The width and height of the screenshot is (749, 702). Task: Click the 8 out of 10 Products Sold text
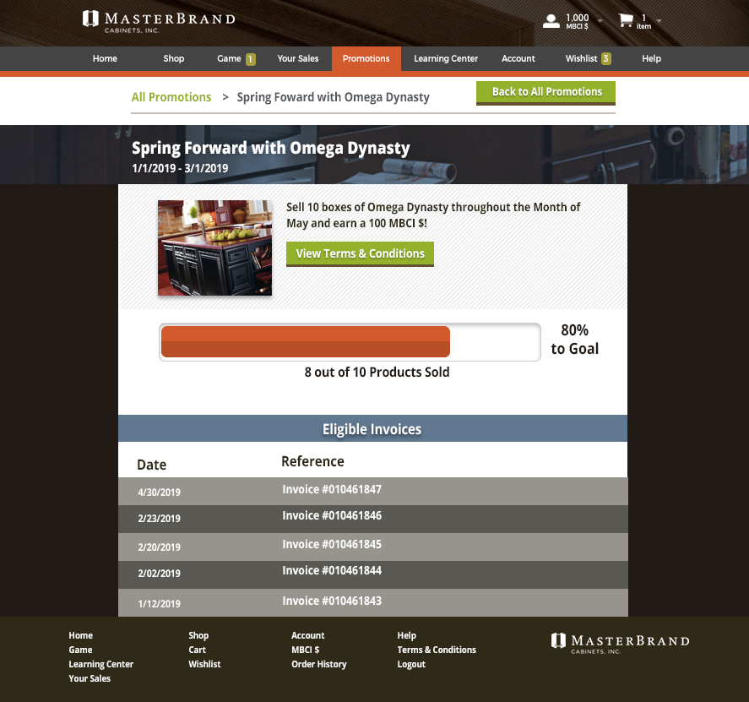[377, 373]
